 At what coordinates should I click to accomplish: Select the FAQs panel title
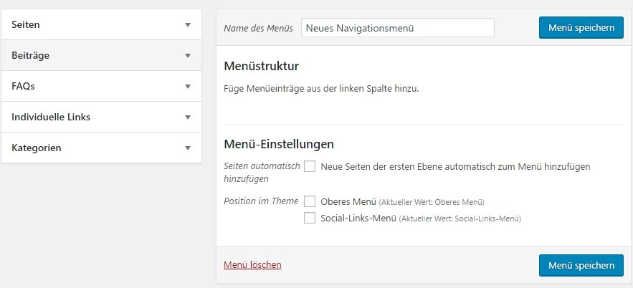tap(23, 86)
